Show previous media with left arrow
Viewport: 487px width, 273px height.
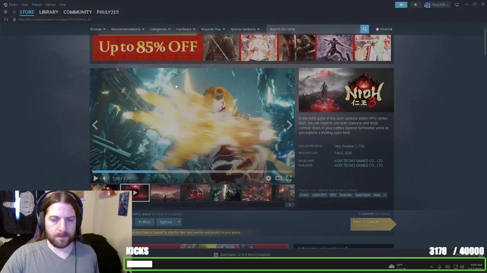tap(95, 125)
